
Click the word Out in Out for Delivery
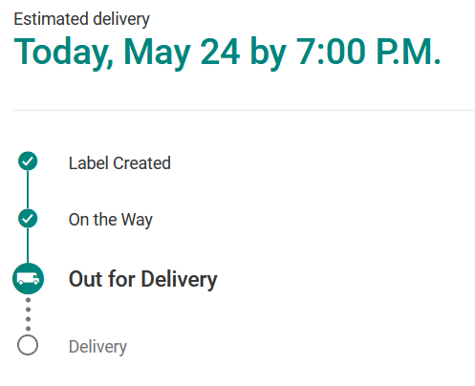85,279
